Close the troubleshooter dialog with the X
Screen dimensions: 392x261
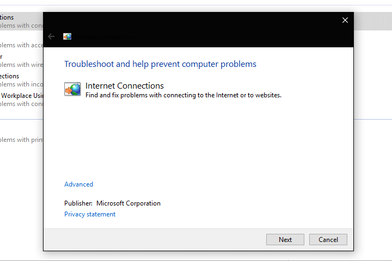(x=345, y=20)
